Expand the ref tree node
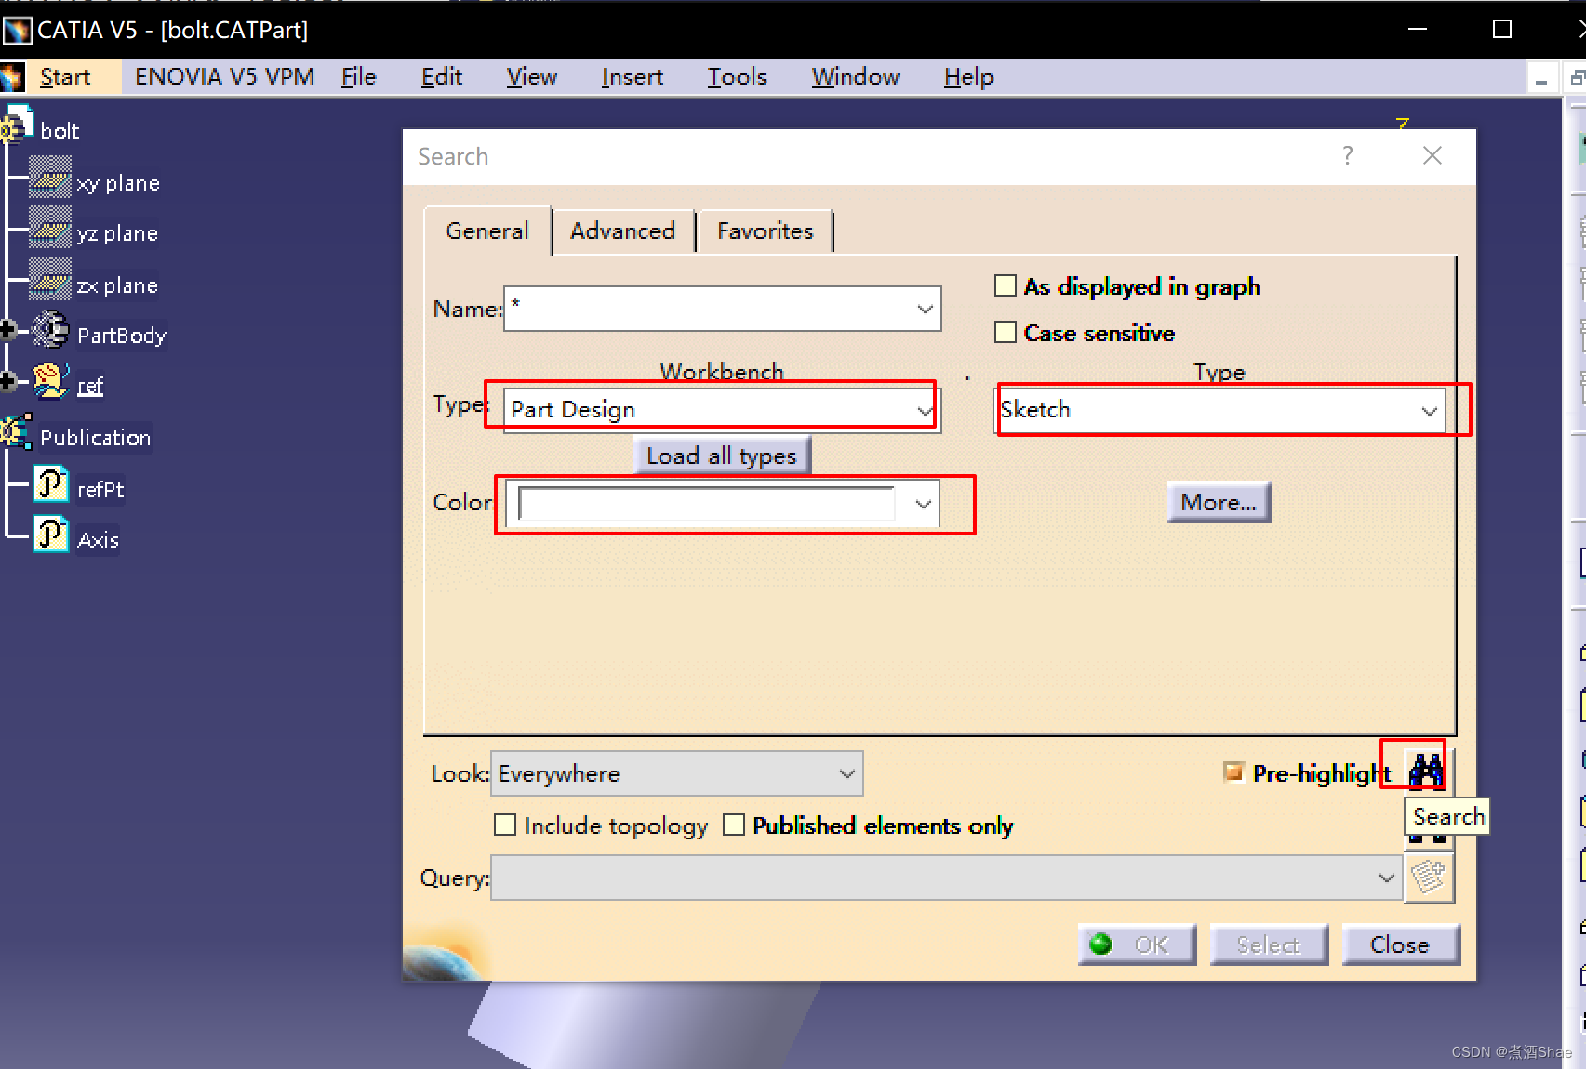 (x=7, y=381)
